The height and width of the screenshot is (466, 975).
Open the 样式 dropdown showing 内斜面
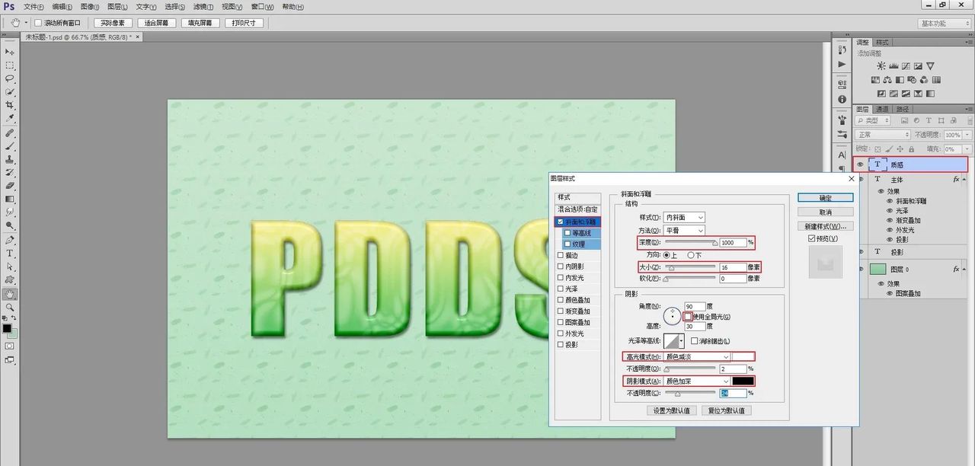point(684,218)
